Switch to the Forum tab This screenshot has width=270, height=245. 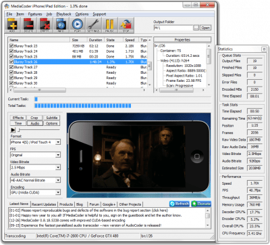coord(94,204)
